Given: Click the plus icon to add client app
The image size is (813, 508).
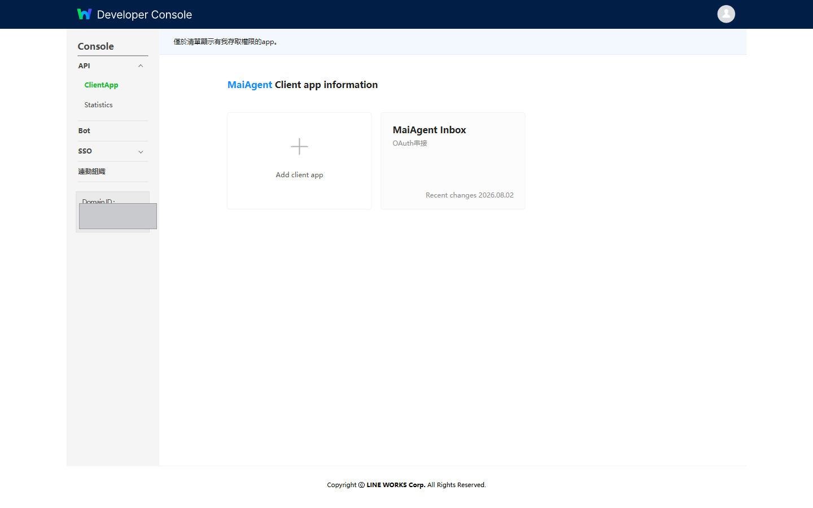Looking at the screenshot, I should pyautogui.click(x=299, y=147).
